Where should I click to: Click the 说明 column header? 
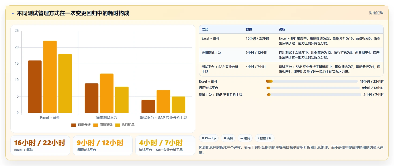point(282,29)
